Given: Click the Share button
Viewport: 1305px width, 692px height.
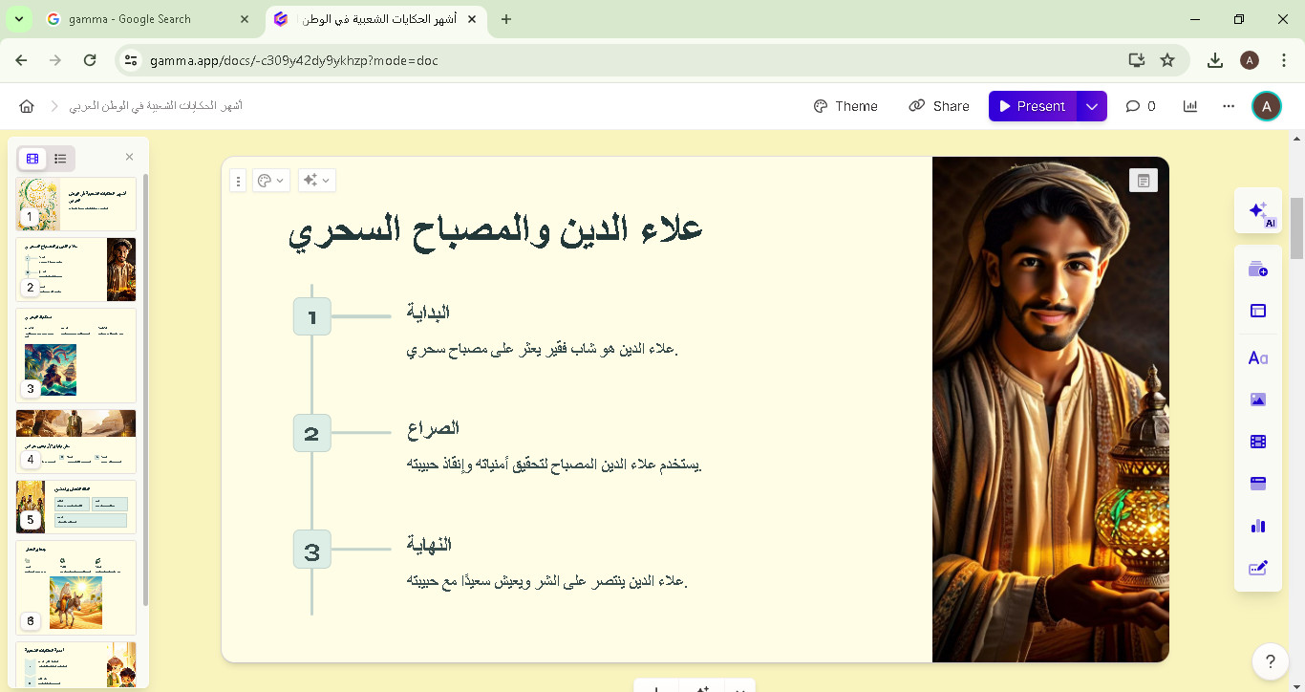Looking at the screenshot, I should click(x=939, y=106).
